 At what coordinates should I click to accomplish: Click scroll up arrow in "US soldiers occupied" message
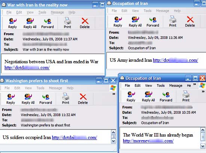113,132
